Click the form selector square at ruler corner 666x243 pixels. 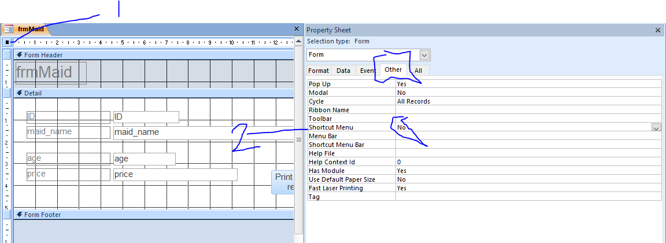[x=7, y=42]
